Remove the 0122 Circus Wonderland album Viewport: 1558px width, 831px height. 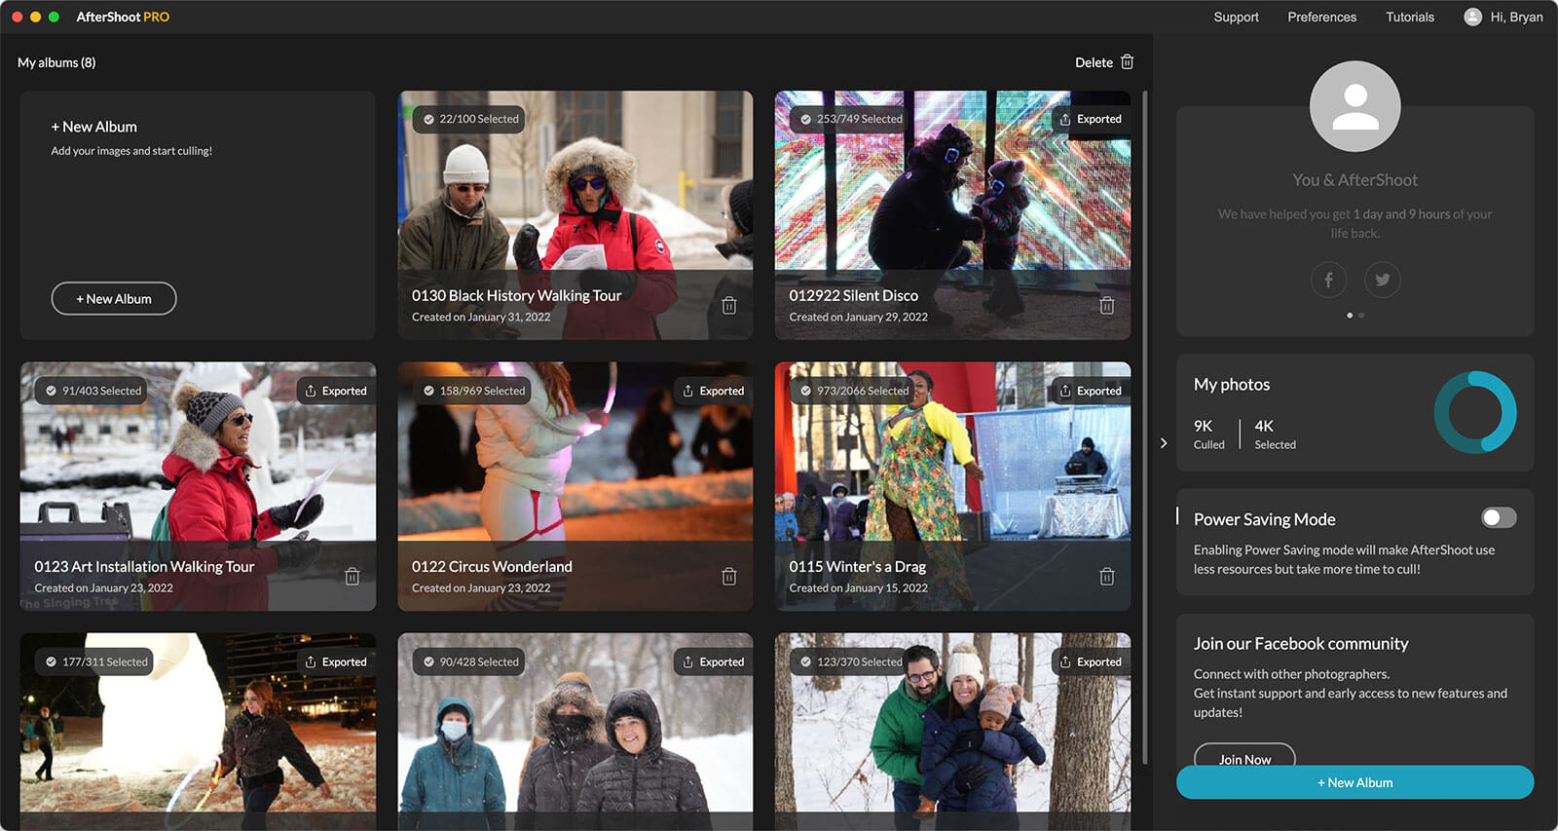728,577
